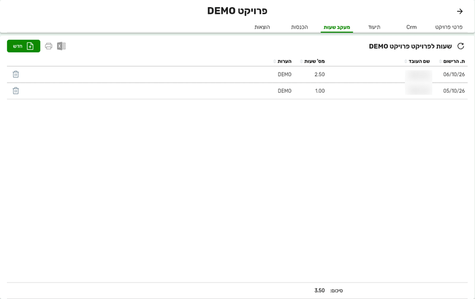Click the back arrow icon at top
Screen dimensions: 475x299
pyautogui.click(x=460, y=11)
